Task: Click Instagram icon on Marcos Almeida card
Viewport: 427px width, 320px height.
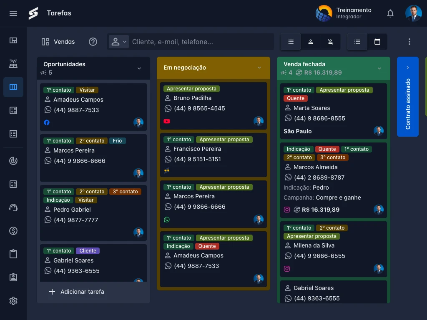Action: click(x=287, y=210)
